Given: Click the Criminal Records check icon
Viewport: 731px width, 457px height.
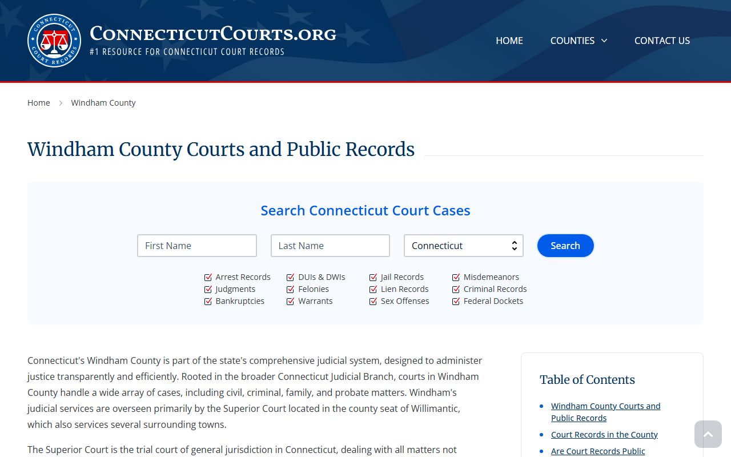Looking at the screenshot, I should [456, 289].
